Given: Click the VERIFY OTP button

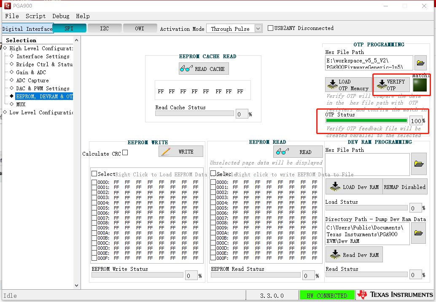Looking at the screenshot, I should click(392, 85).
